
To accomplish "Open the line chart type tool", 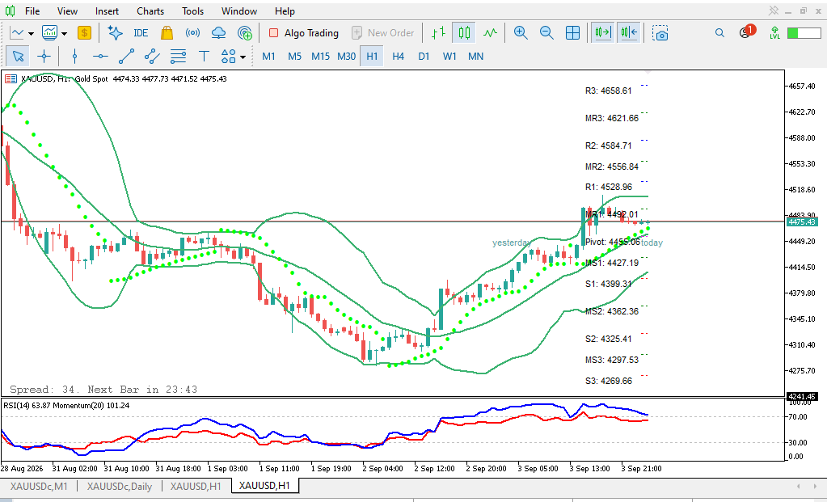I will (17, 32).
